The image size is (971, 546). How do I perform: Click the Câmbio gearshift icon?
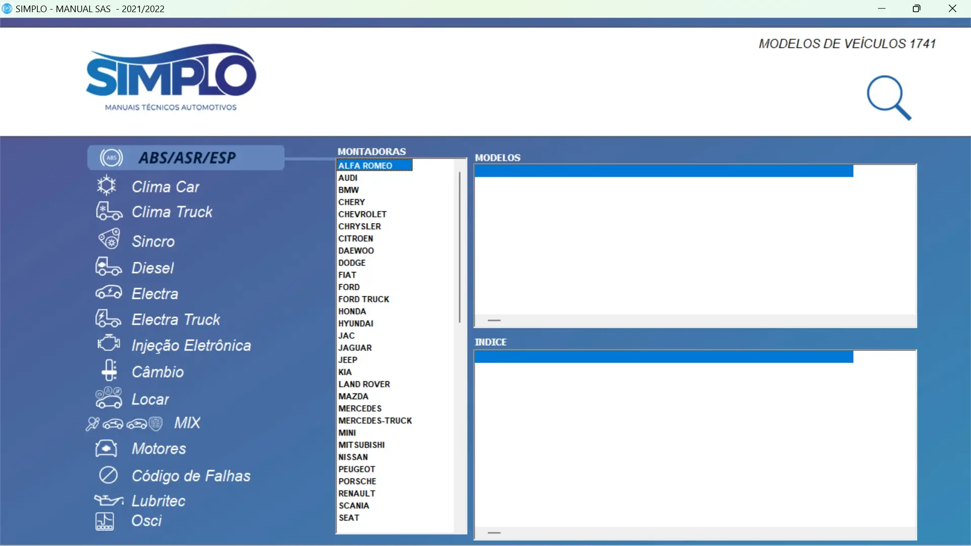pos(109,371)
